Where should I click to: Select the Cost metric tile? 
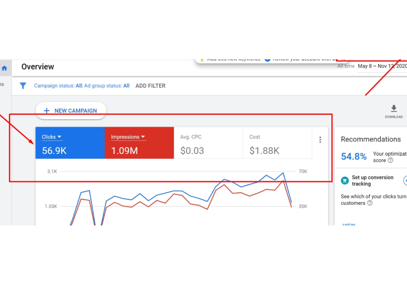click(278, 143)
